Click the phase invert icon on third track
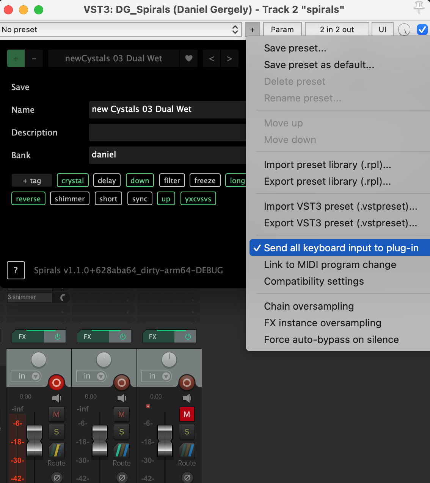430x483 pixels. point(187,477)
